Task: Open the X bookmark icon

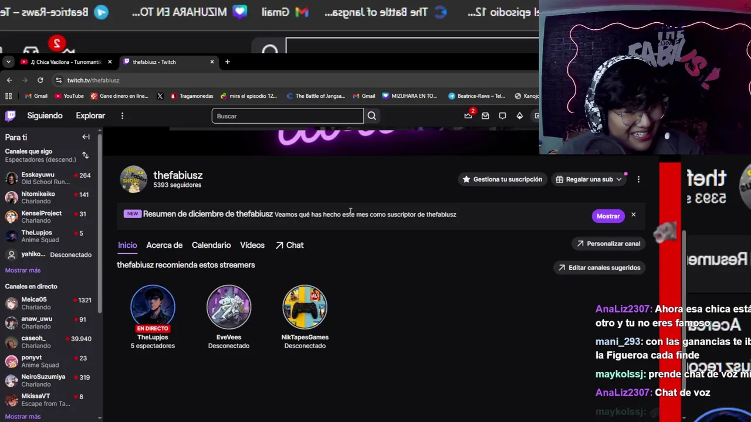Action: click(160, 96)
